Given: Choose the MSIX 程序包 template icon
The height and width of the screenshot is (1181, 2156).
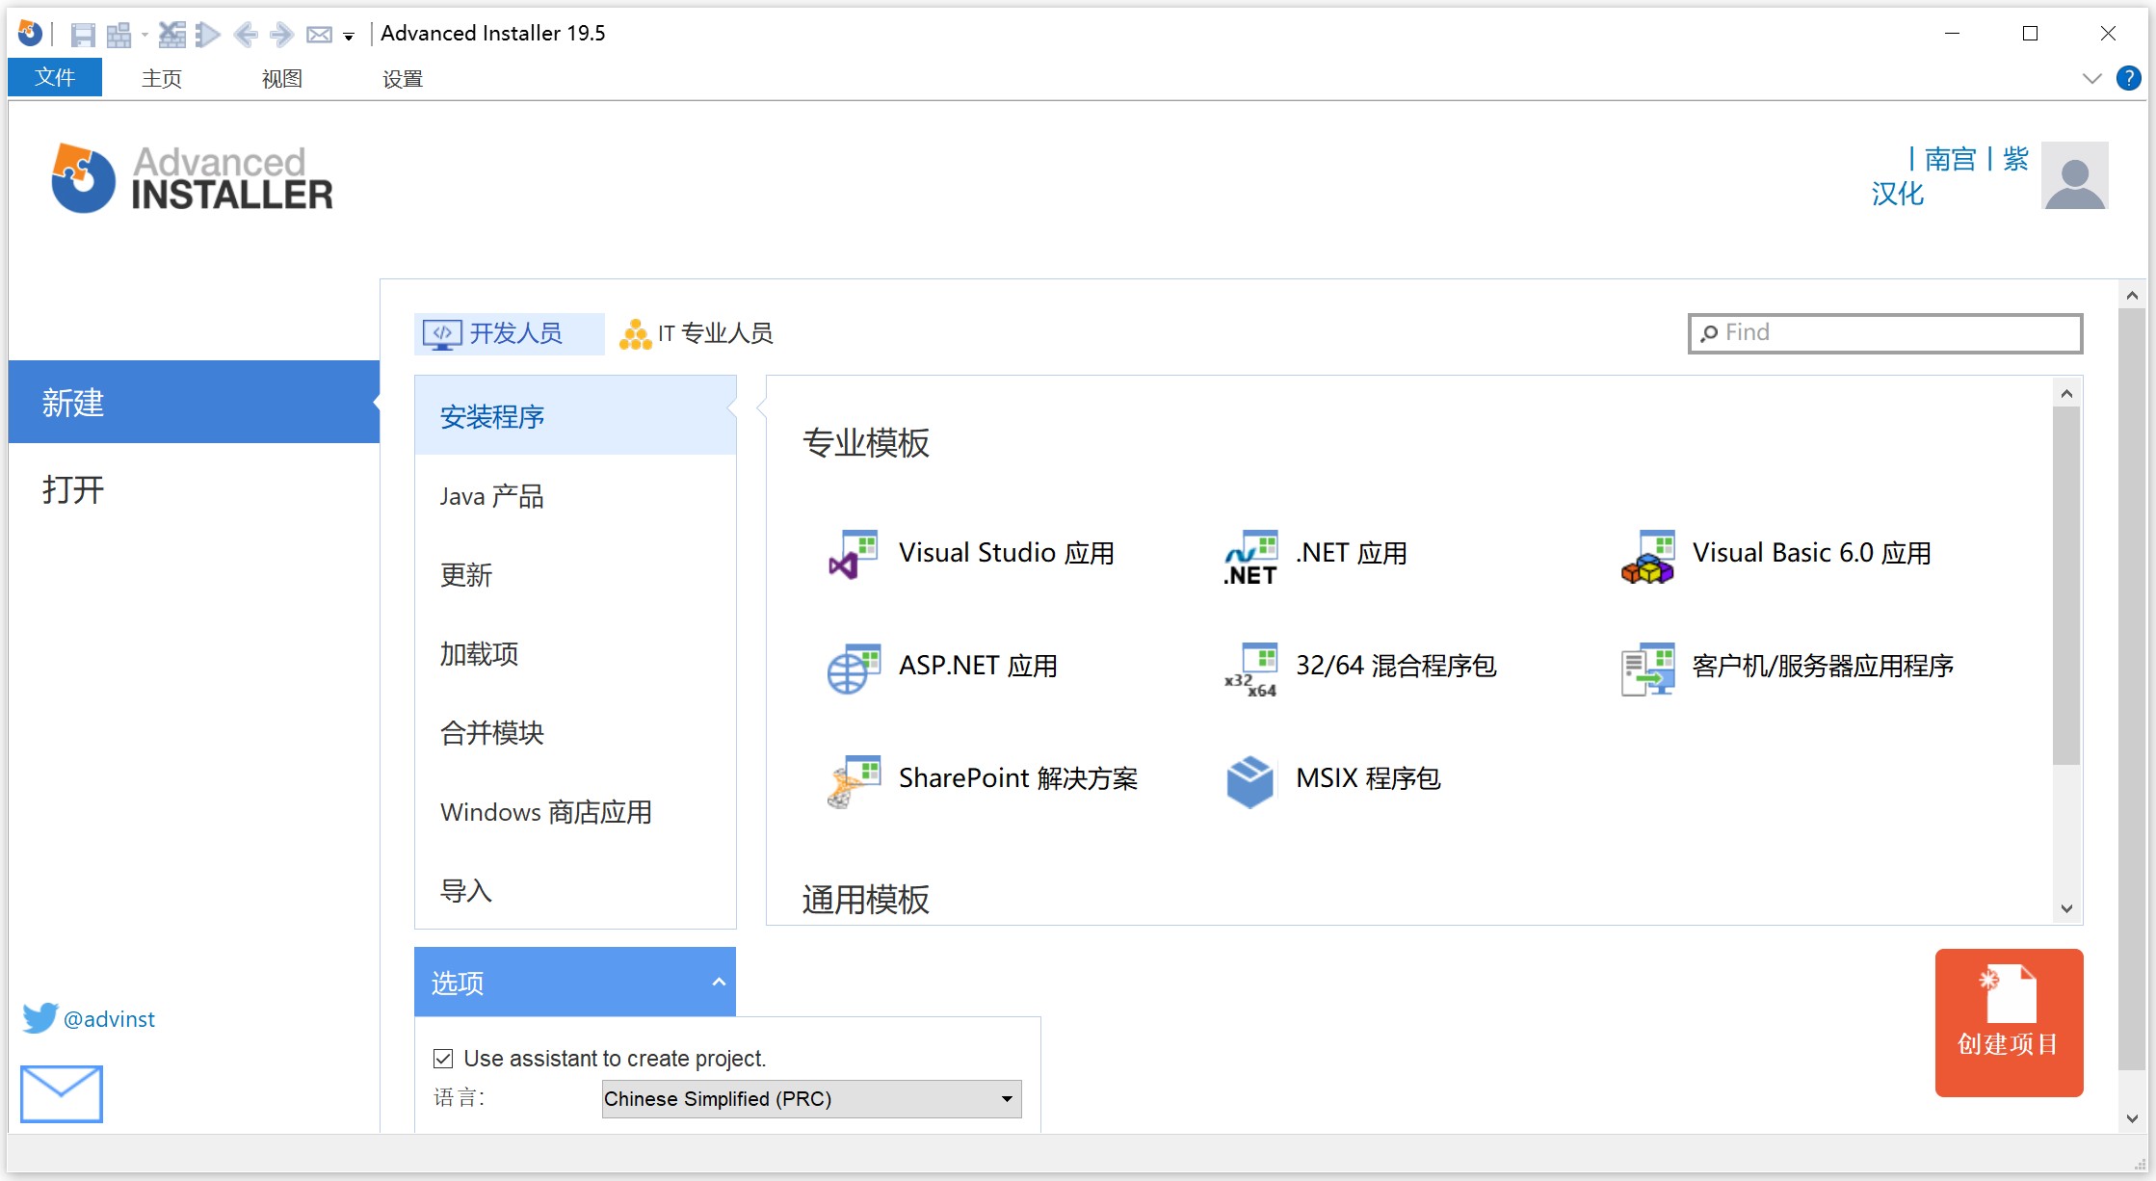Looking at the screenshot, I should (1250, 781).
